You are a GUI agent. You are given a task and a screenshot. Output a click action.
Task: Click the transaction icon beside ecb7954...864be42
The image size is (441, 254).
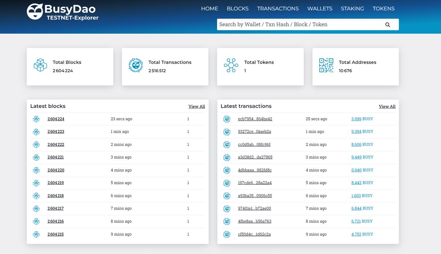pos(227,119)
